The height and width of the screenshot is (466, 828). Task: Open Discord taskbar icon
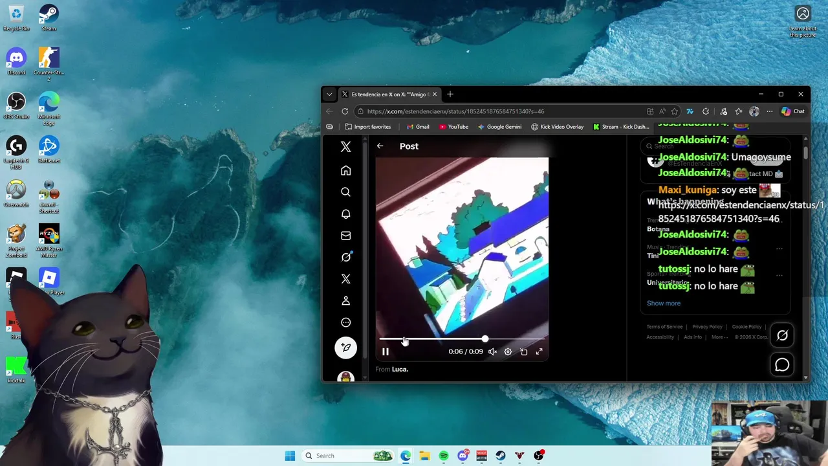(x=463, y=456)
